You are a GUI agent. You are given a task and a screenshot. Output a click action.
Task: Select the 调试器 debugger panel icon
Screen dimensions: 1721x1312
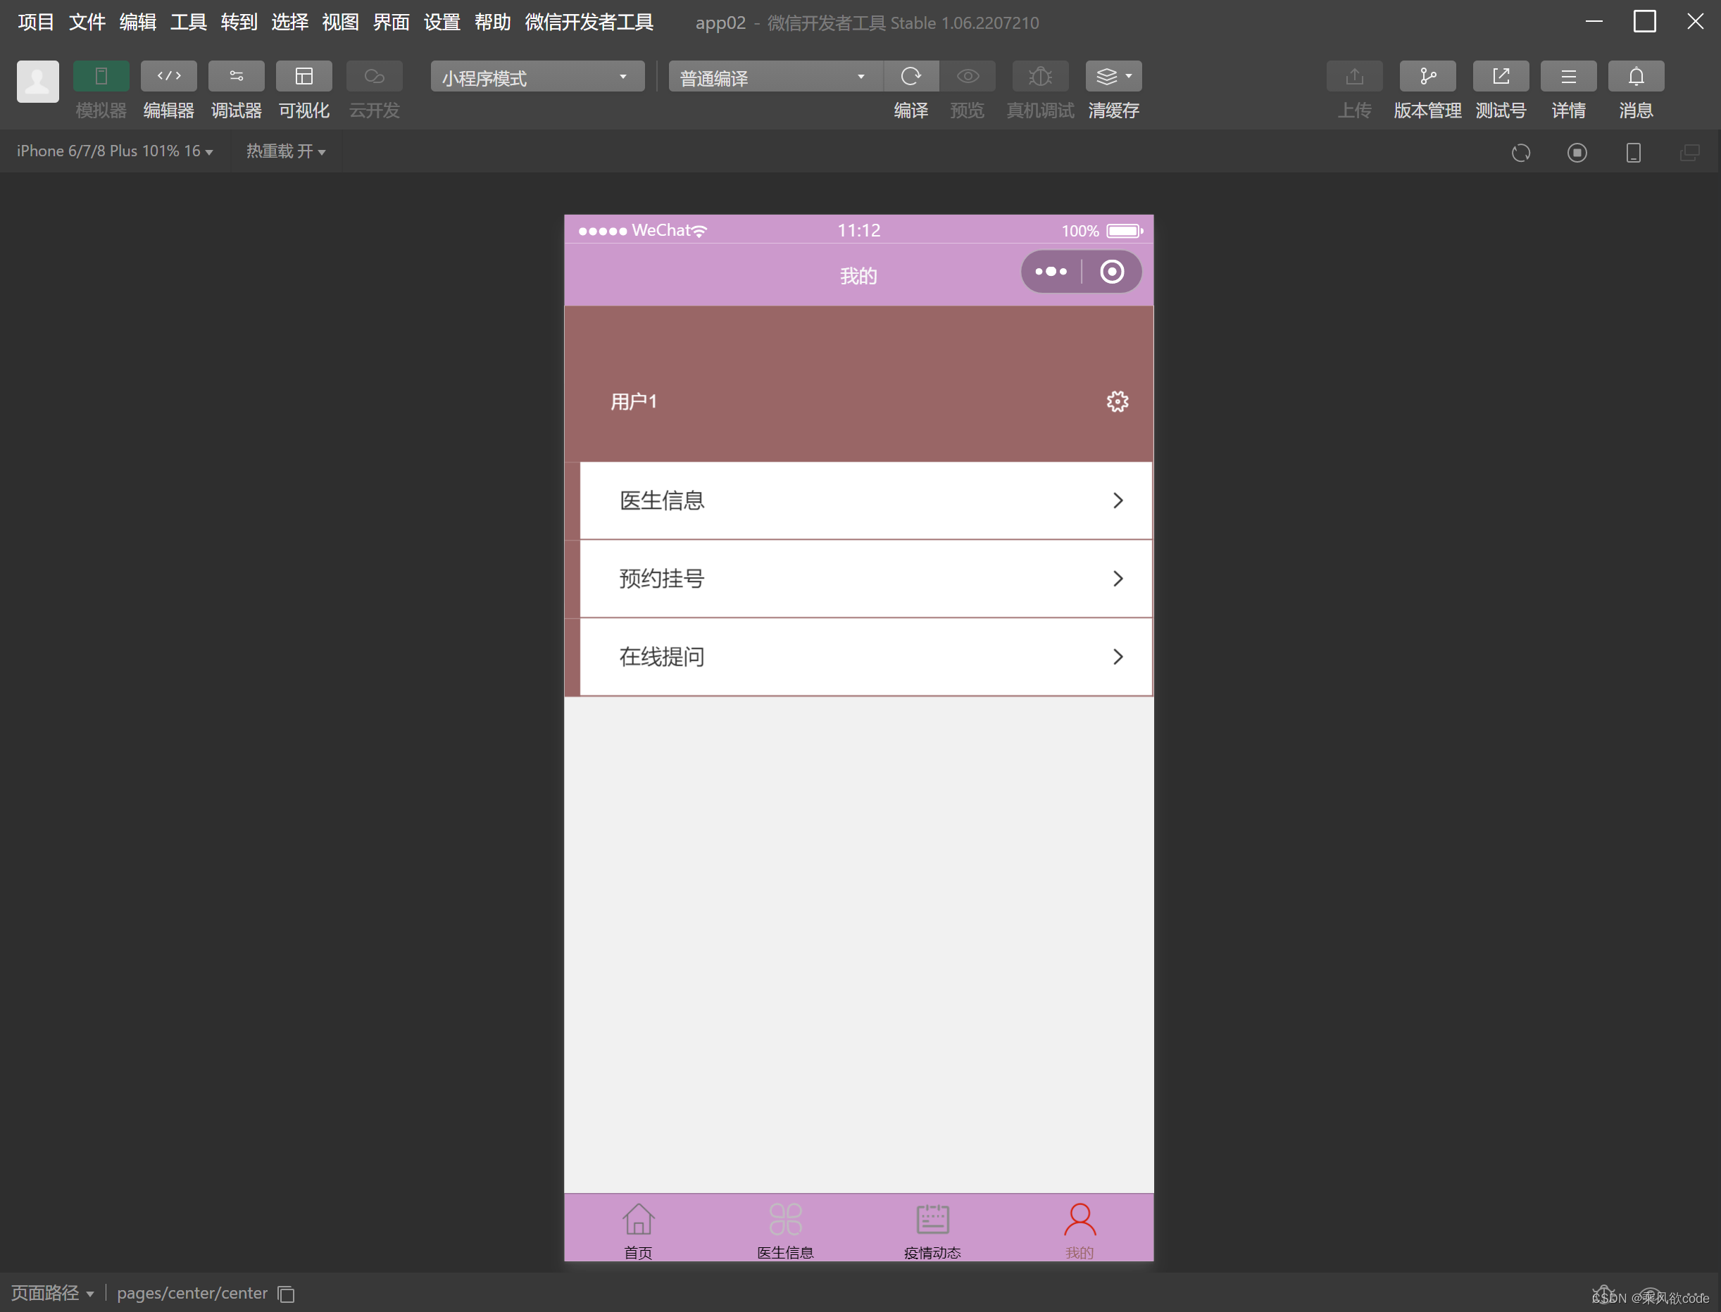click(x=236, y=77)
